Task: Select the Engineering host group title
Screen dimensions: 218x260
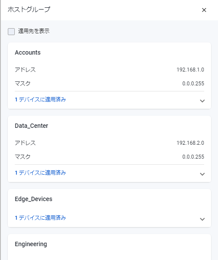Action: 31,244
